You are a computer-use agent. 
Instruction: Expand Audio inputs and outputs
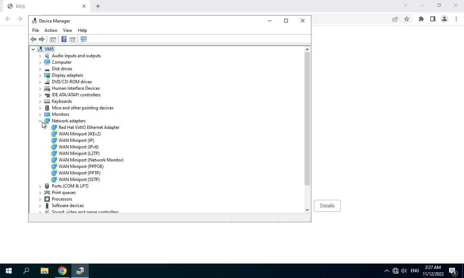coord(40,56)
